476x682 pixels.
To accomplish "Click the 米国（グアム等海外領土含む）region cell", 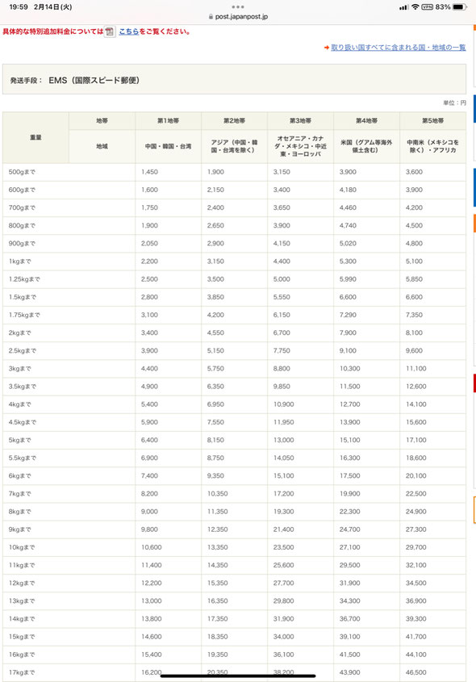I will pyautogui.click(x=366, y=146).
